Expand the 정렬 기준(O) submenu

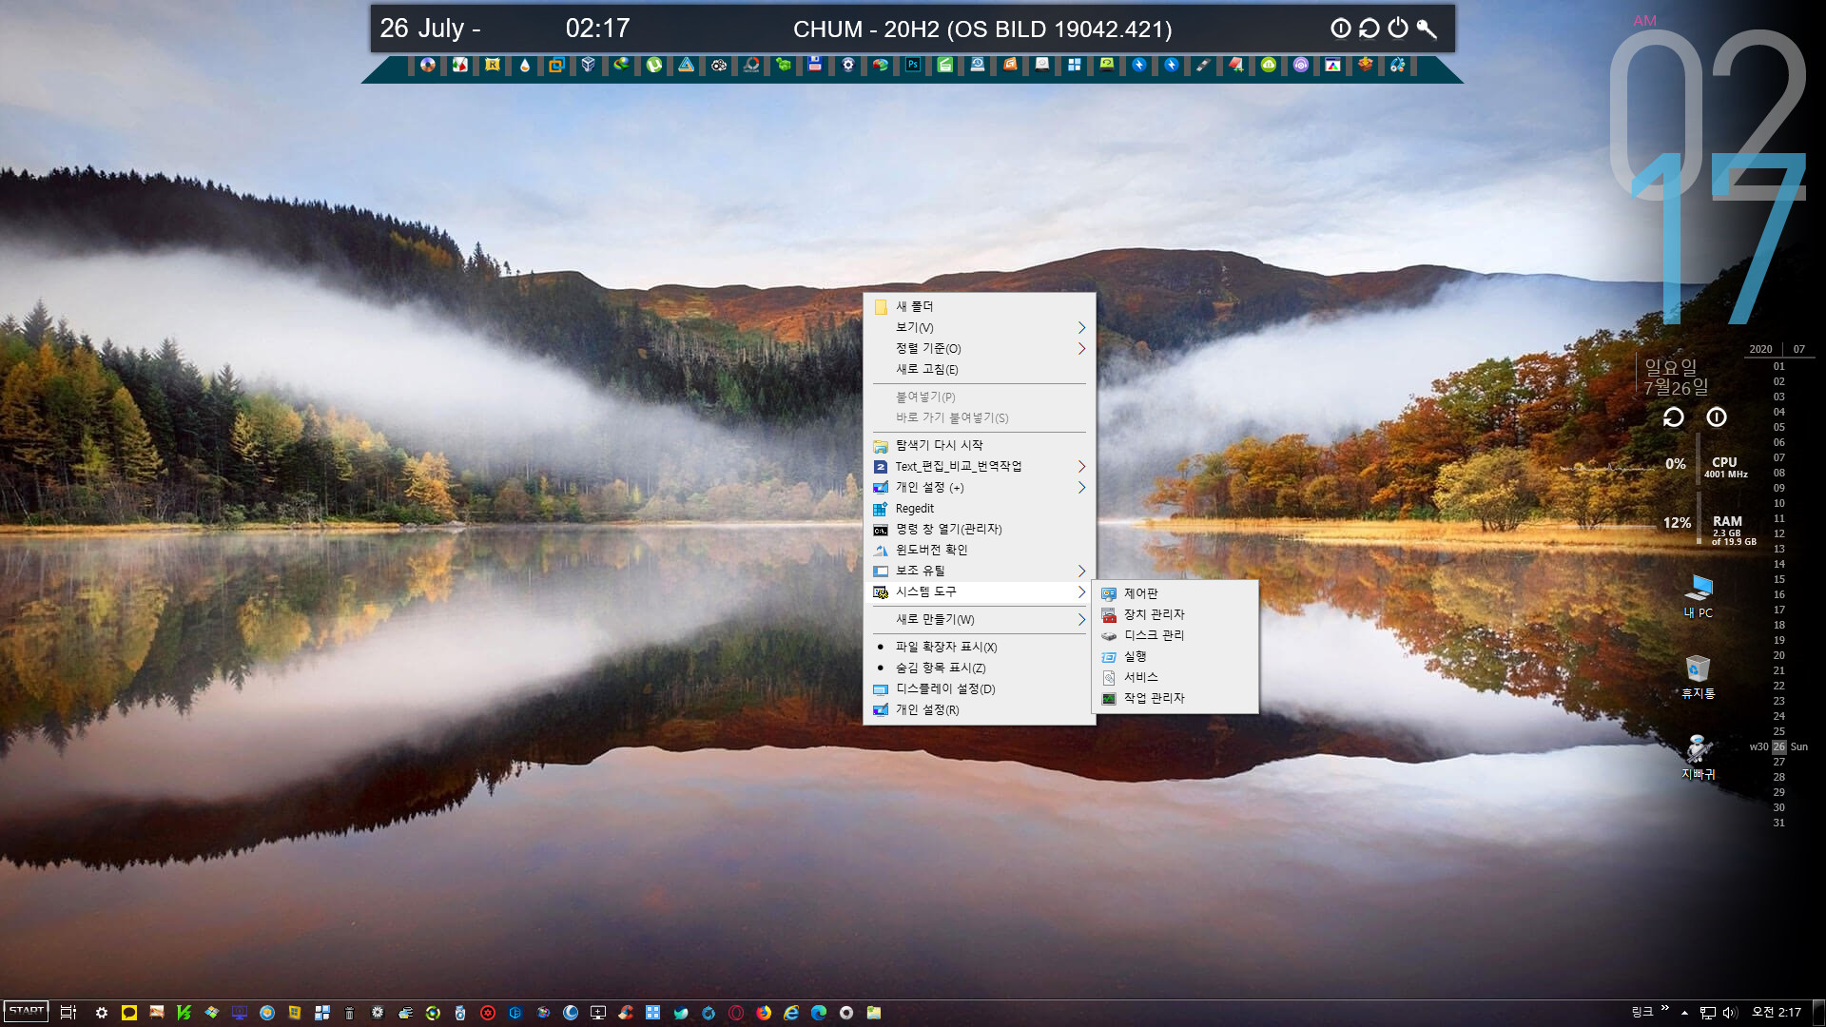pos(979,348)
